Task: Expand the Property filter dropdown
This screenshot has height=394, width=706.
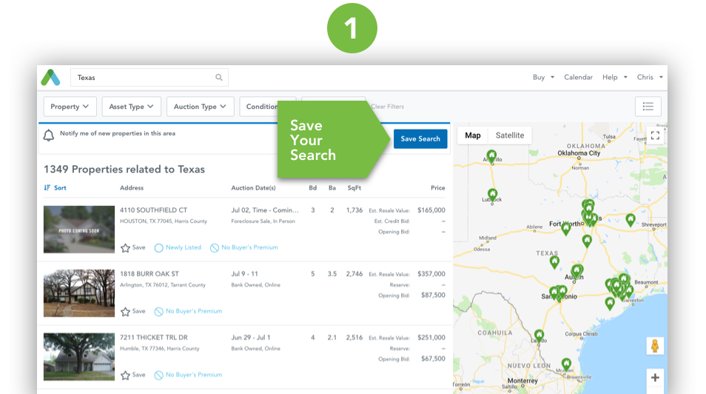Action: click(x=70, y=107)
